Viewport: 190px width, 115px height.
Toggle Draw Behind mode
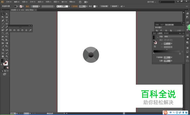click(5, 71)
